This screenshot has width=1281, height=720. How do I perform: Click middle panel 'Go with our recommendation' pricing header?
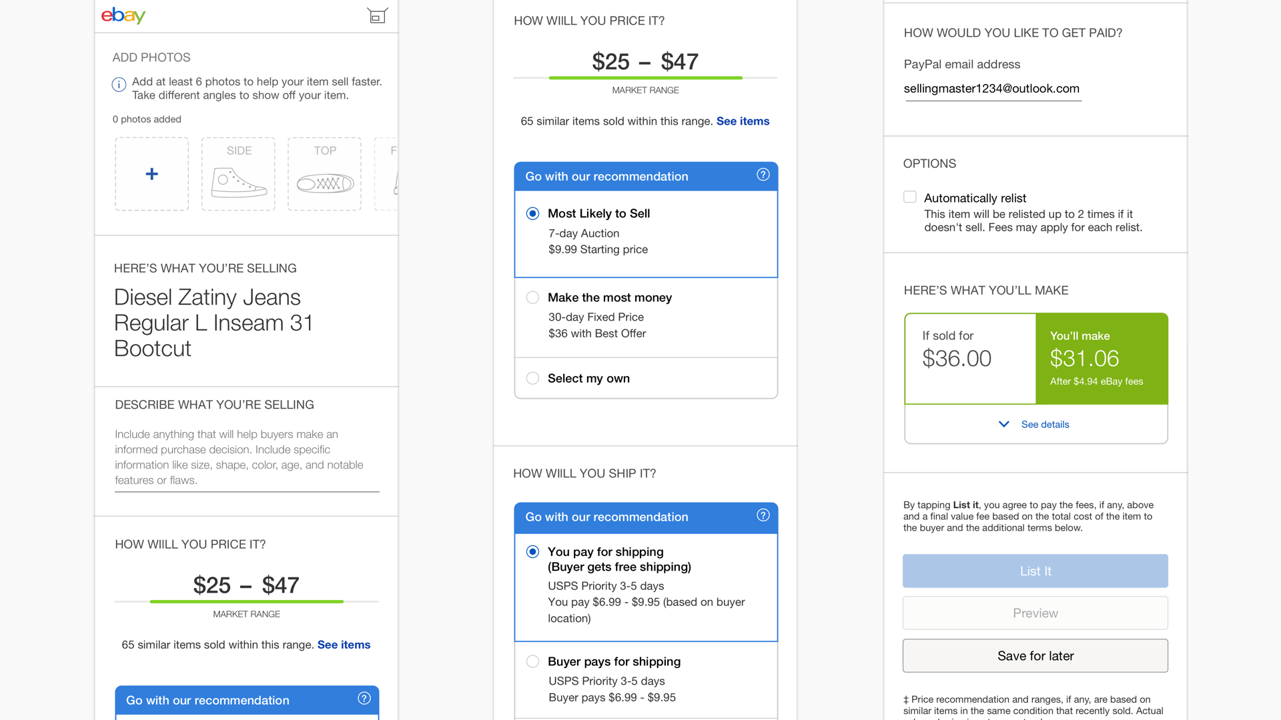(646, 176)
